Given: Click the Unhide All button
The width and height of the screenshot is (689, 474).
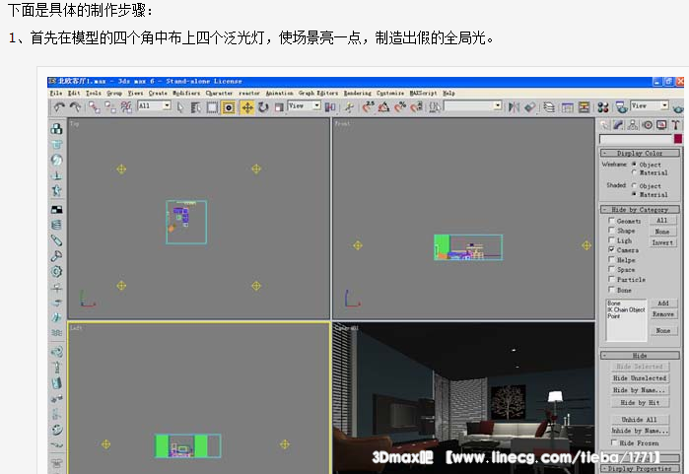Looking at the screenshot, I should (x=640, y=420).
